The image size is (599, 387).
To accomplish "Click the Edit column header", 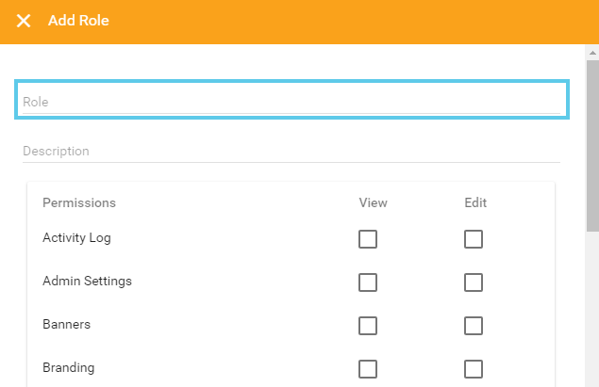I will pos(475,202).
